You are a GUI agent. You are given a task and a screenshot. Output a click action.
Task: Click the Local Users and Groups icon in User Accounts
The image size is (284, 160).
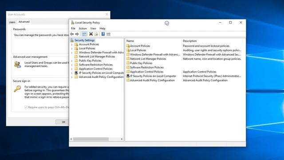point(18,64)
